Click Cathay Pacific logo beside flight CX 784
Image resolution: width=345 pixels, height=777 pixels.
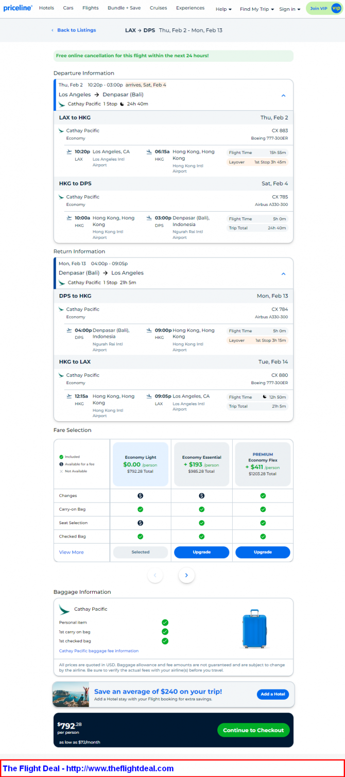[62, 309]
